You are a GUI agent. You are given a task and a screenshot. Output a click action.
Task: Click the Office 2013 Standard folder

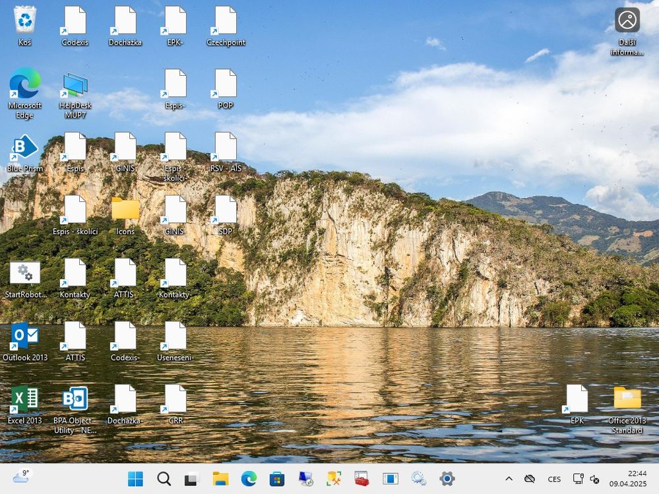click(x=627, y=399)
